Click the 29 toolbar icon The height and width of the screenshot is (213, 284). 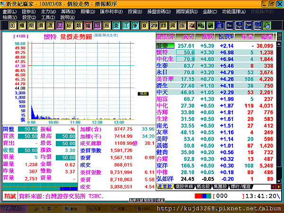154,26
